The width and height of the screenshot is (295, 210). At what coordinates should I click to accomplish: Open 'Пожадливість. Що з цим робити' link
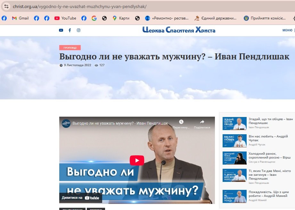pyautogui.click(x=269, y=194)
